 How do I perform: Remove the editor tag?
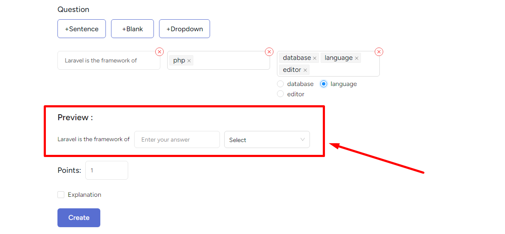point(305,70)
